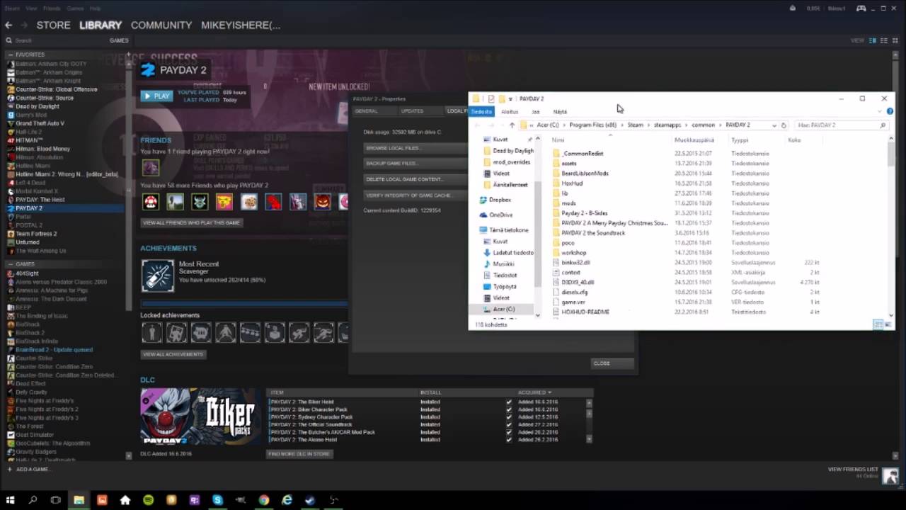Click the library Search field
Viewport: 906px width, 510px height.
tap(57, 40)
